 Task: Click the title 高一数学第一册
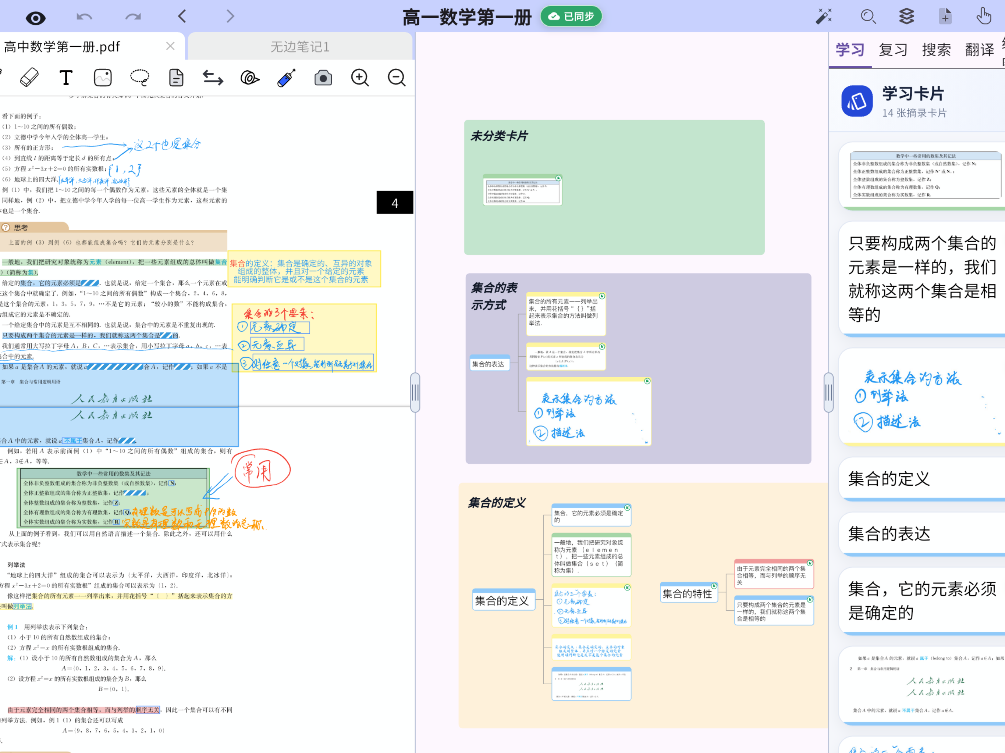pos(468,17)
